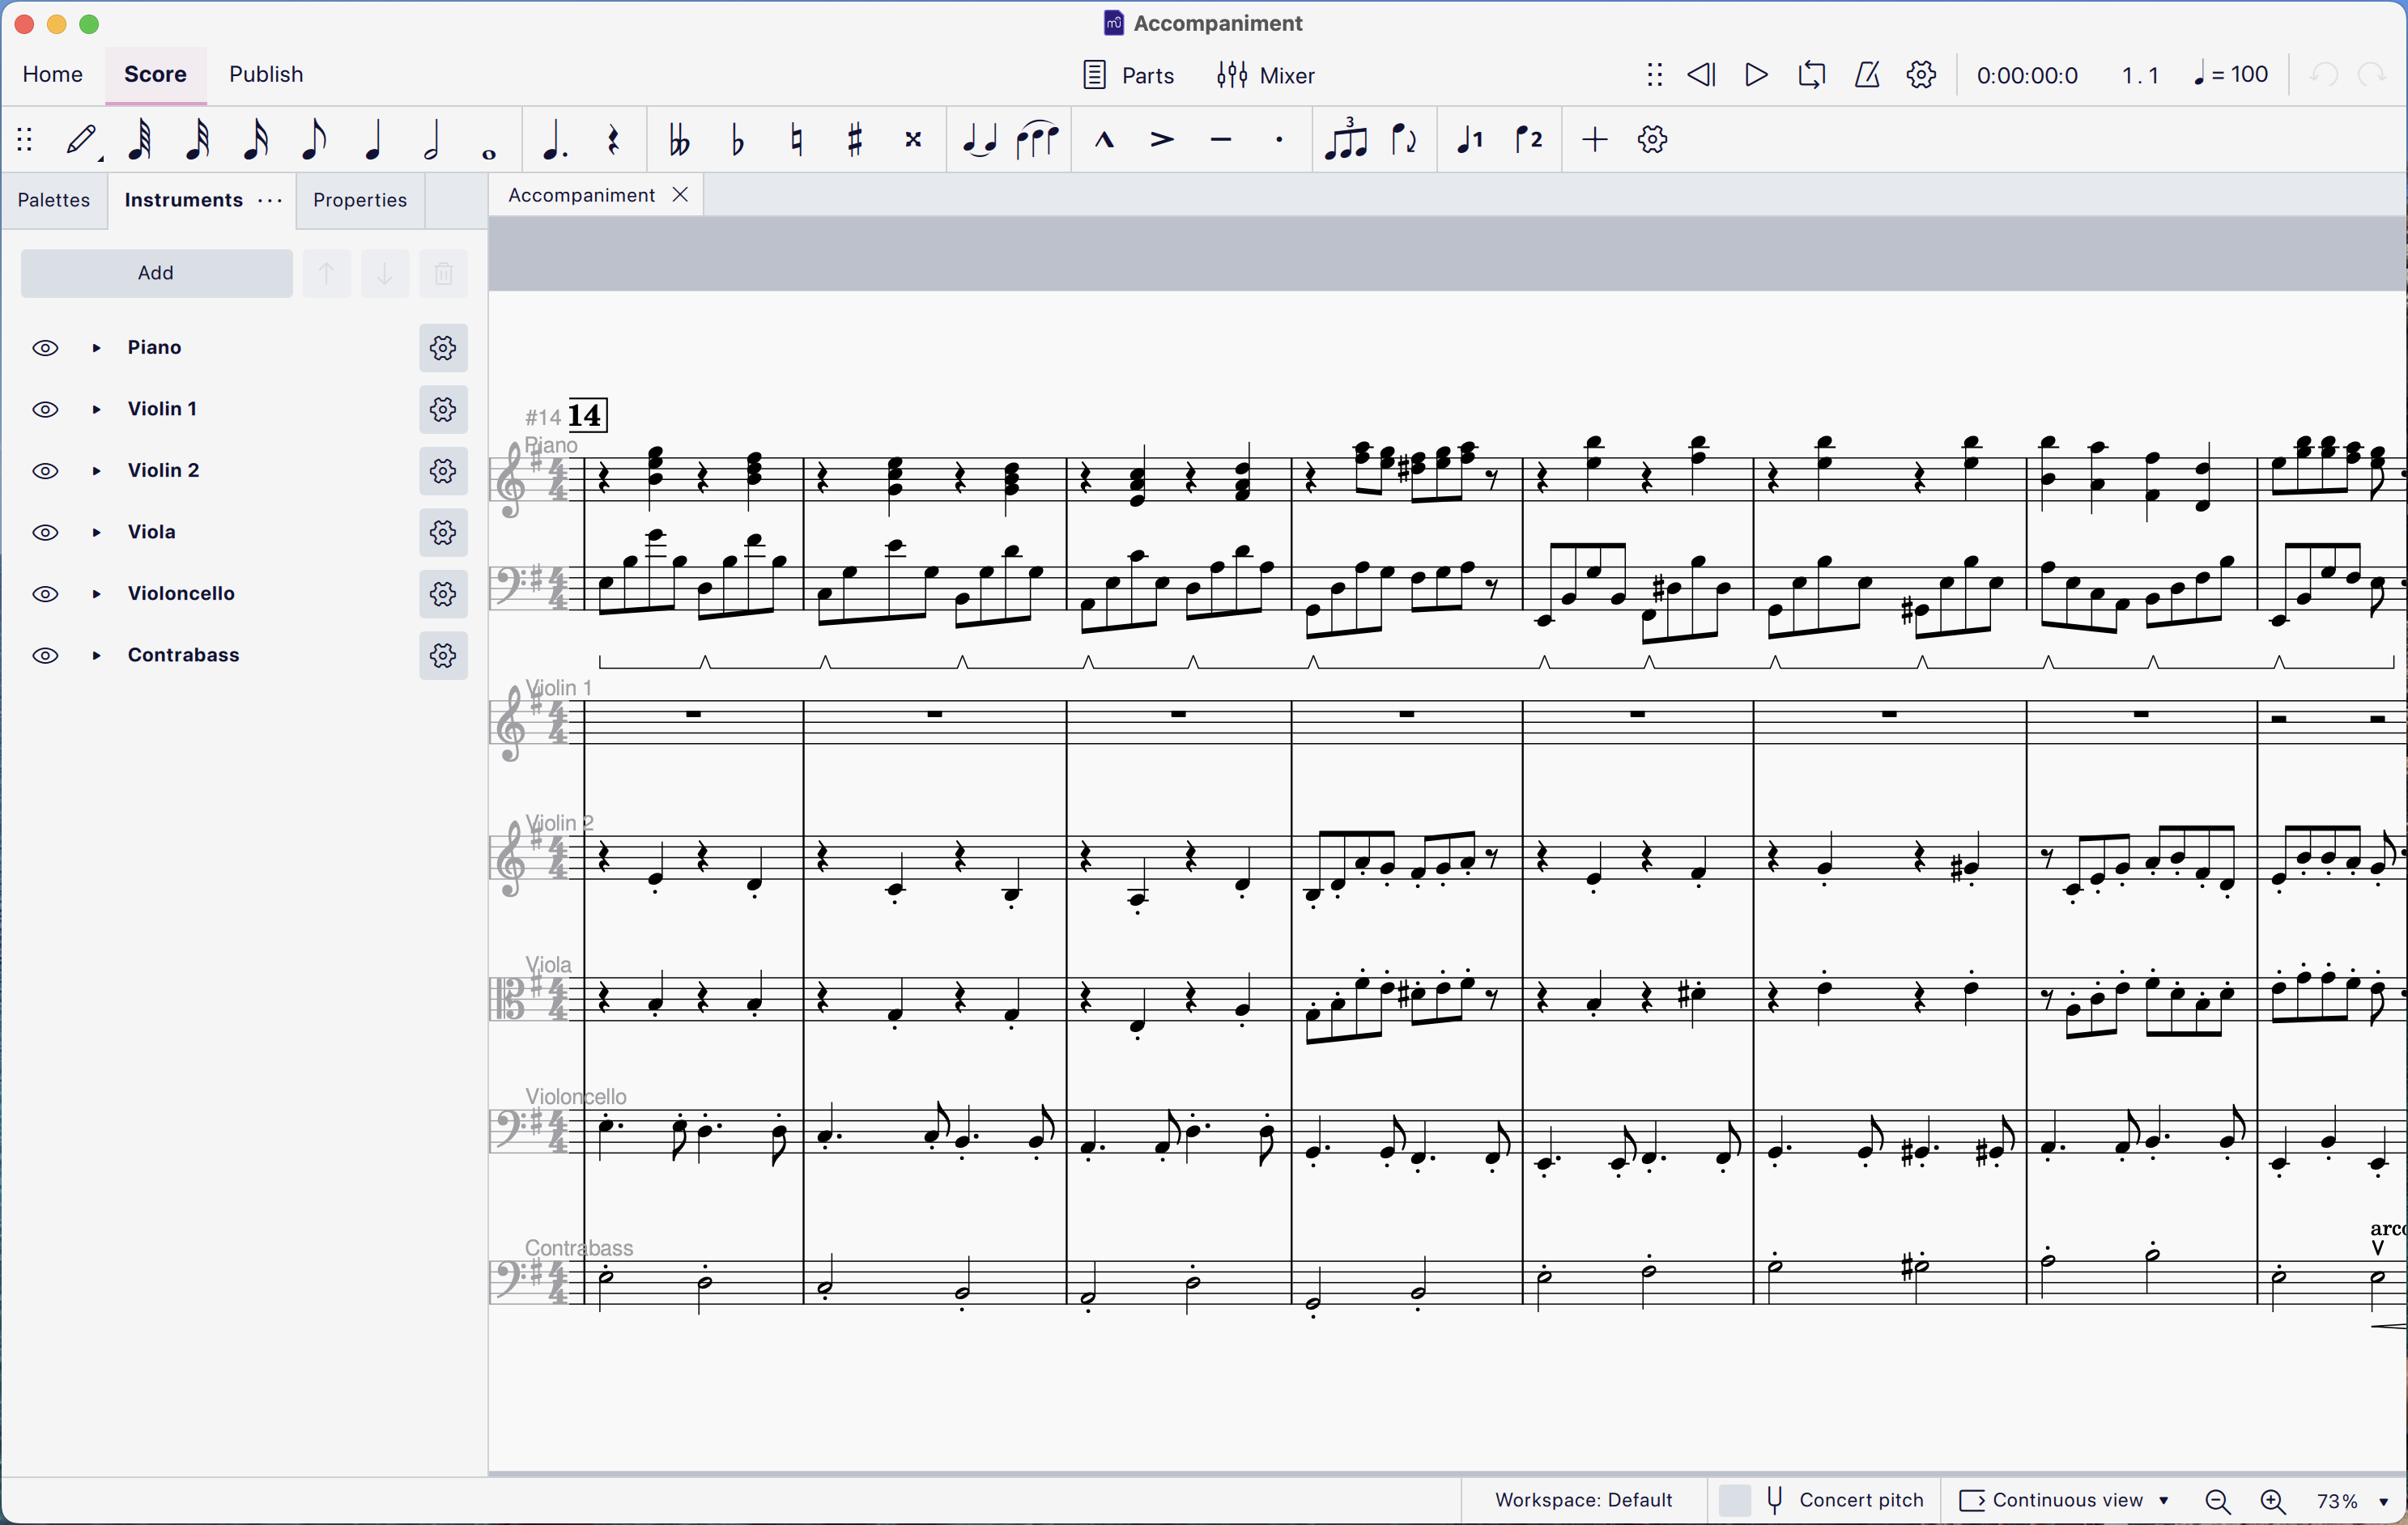Open the Publish tab

pyautogui.click(x=266, y=75)
